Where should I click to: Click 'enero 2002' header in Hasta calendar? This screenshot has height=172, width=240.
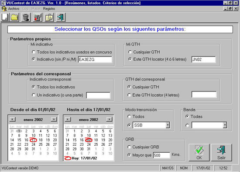click(x=89, y=119)
